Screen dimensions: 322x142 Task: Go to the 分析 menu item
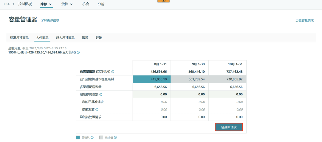pos(101,4)
